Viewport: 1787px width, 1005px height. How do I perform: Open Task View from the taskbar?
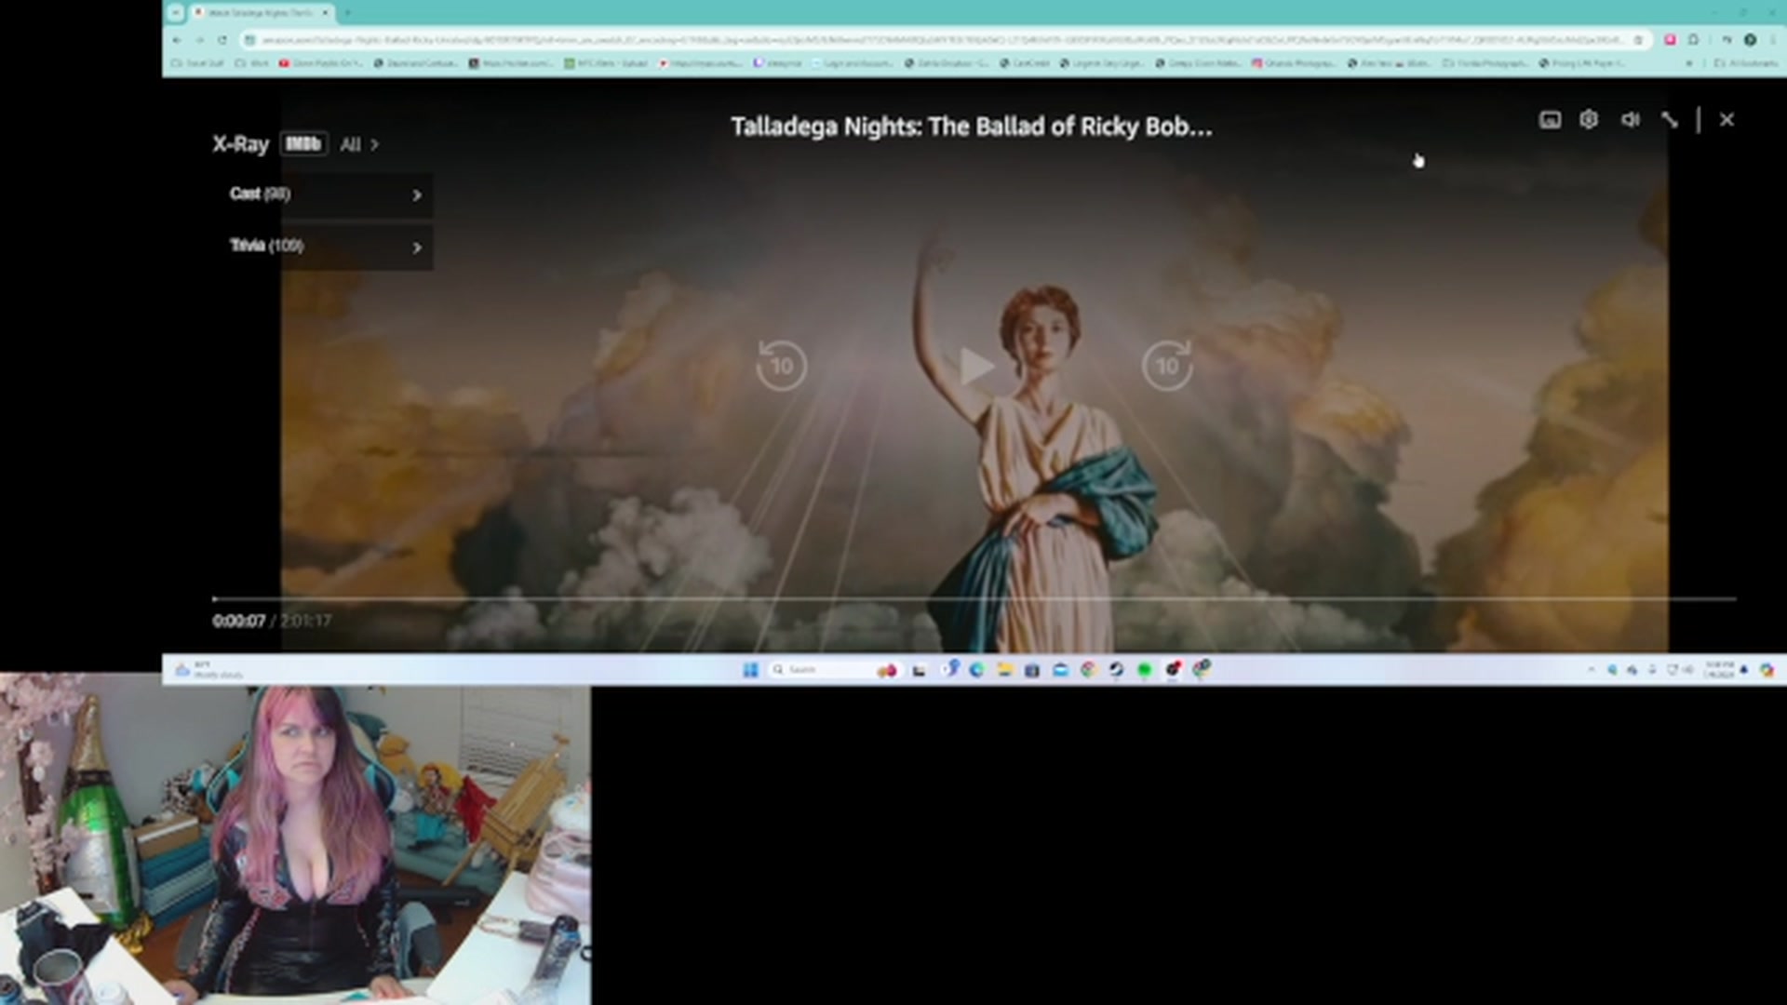tap(919, 670)
